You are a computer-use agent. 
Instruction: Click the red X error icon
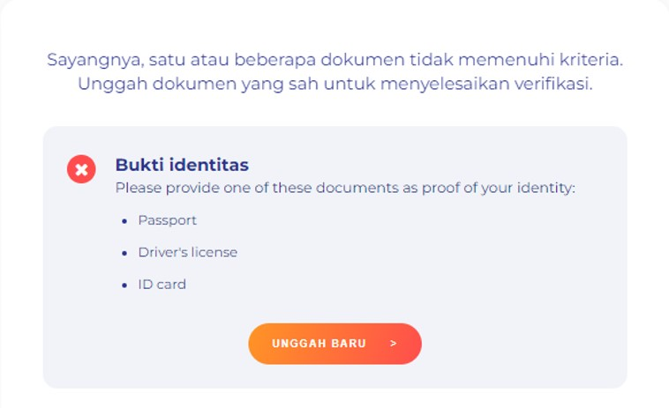[x=81, y=169]
